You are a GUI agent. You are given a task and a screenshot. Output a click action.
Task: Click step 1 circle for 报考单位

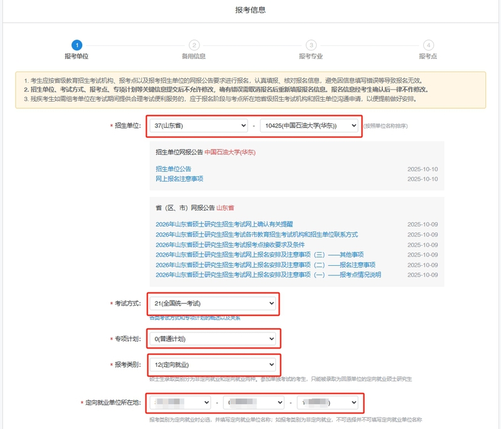[x=76, y=45]
